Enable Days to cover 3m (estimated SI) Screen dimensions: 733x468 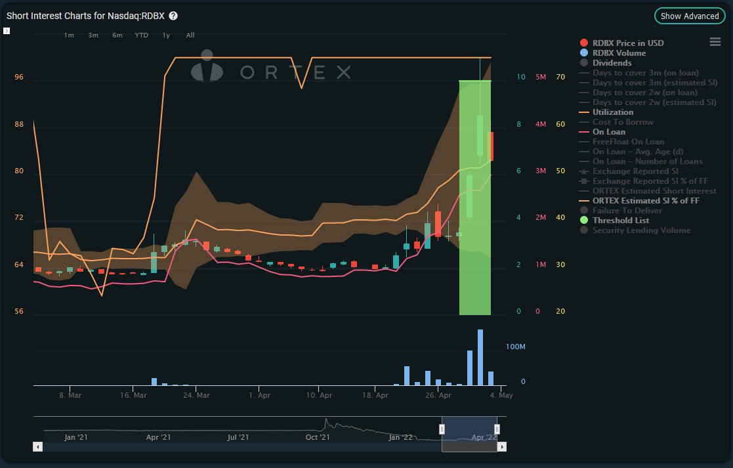(x=648, y=82)
